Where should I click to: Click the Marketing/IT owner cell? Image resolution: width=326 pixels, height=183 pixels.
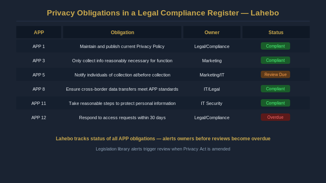click(x=212, y=75)
